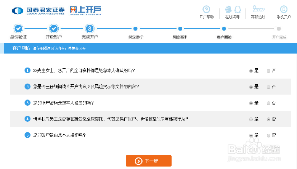297x169 pixels.
Task: Select 是 for question 2 about 开户协议
Action: (x=251, y=87)
